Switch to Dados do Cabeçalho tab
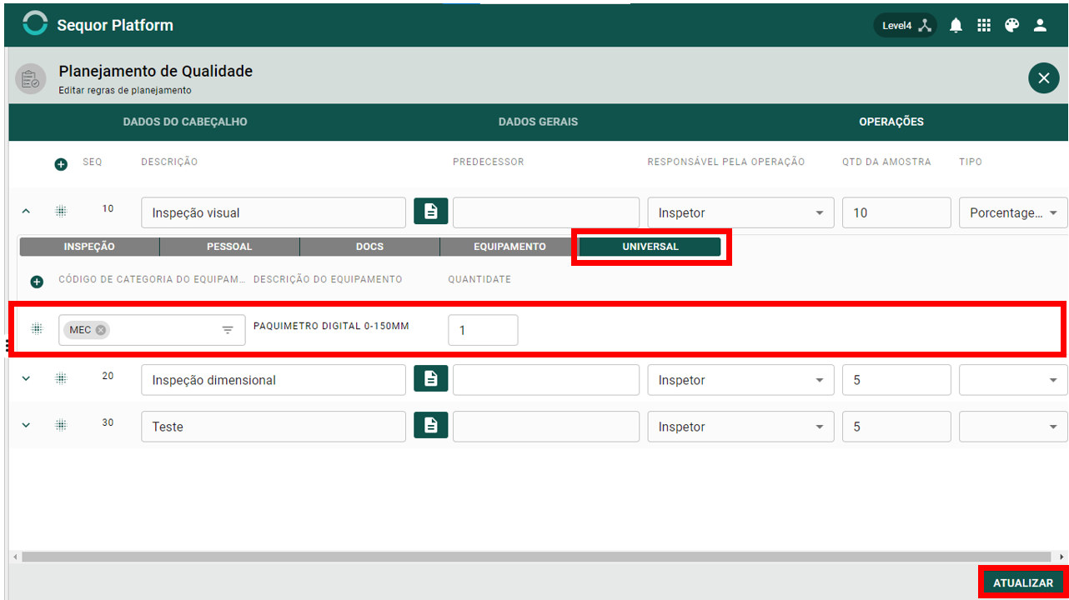Screen dimensions: 1069x600 coord(185,122)
